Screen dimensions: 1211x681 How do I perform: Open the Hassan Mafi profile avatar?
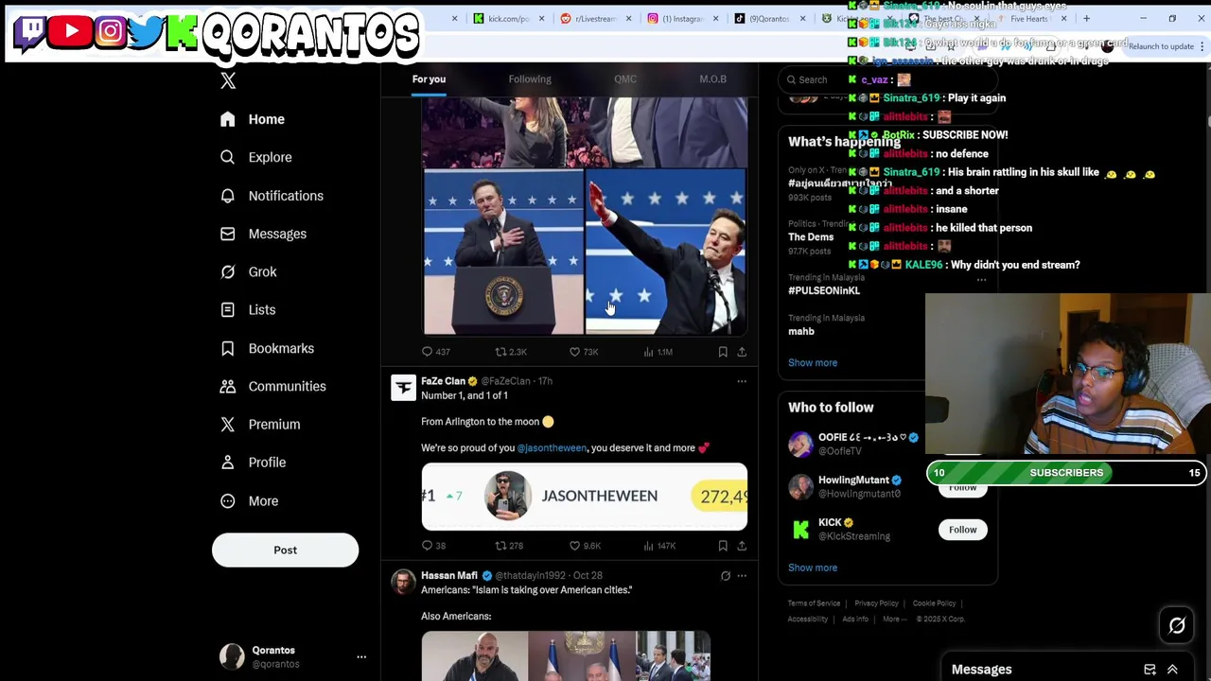click(x=404, y=582)
